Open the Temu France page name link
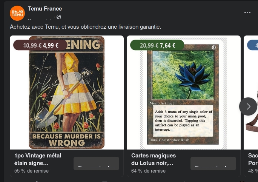258x182 pixels. pos(45,9)
